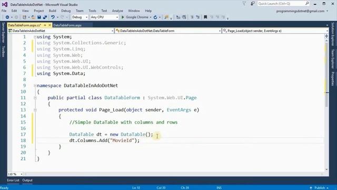
Task: Open the Build menu
Action: tap(53, 11)
